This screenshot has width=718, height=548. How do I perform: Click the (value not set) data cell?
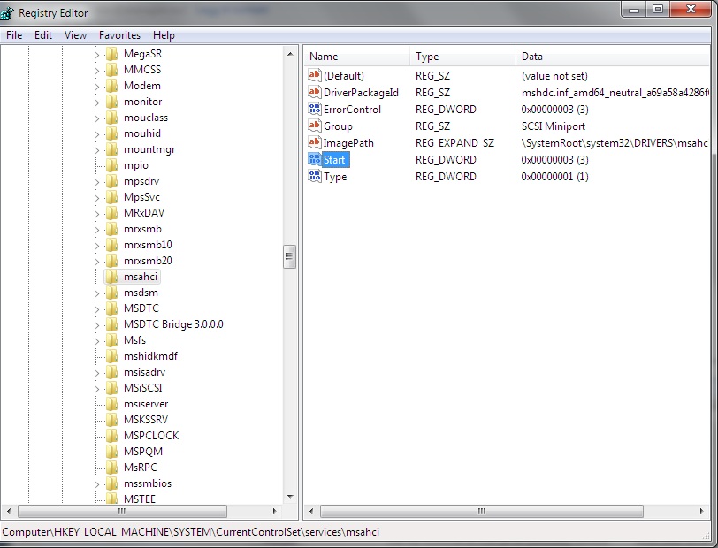point(554,76)
